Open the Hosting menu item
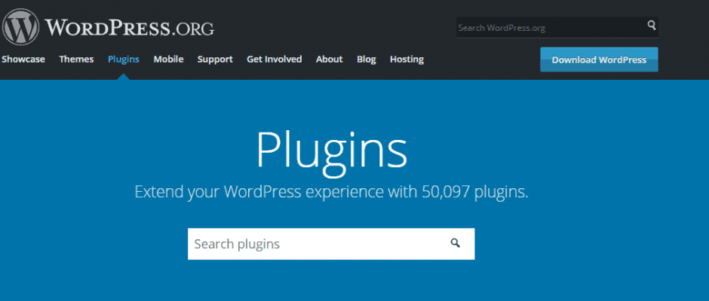This screenshot has width=709, height=301. [407, 59]
